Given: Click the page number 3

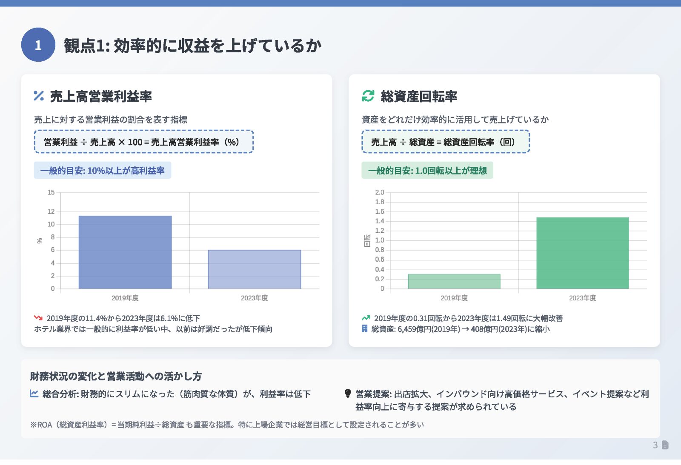Looking at the screenshot, I should [655, 445].
